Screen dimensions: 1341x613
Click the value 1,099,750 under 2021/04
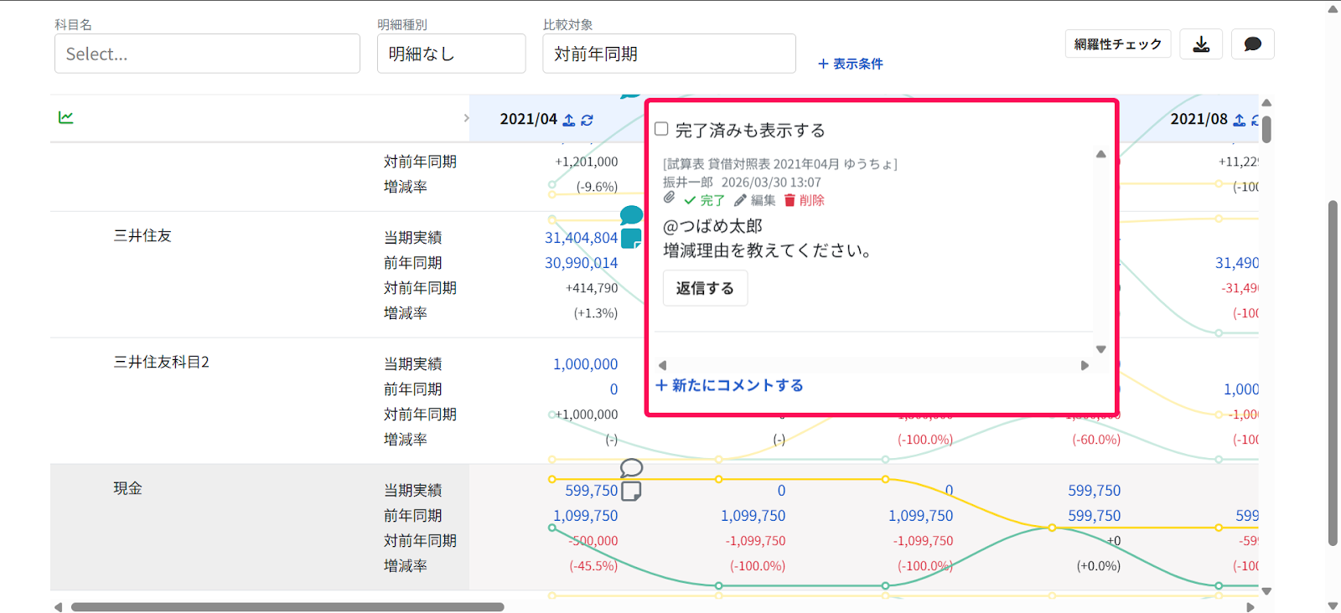[585, 516]
